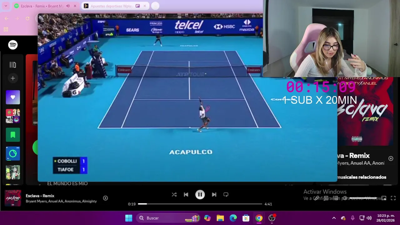Screen dimensions: 400x225
Task: Click the COBOLLI TIAFOE scoreboard on video
Action: 70,165
